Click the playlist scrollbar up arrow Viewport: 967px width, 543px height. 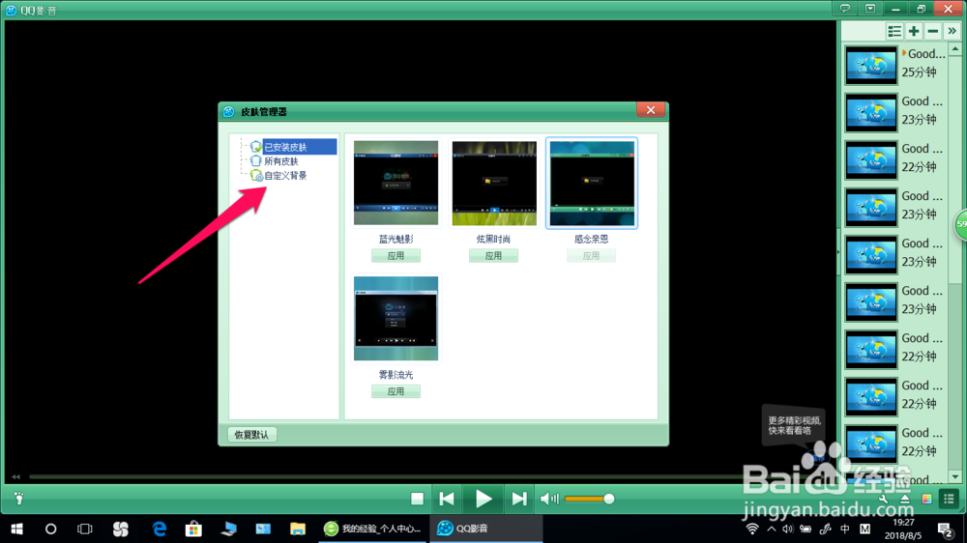click(x=955, y=48)
